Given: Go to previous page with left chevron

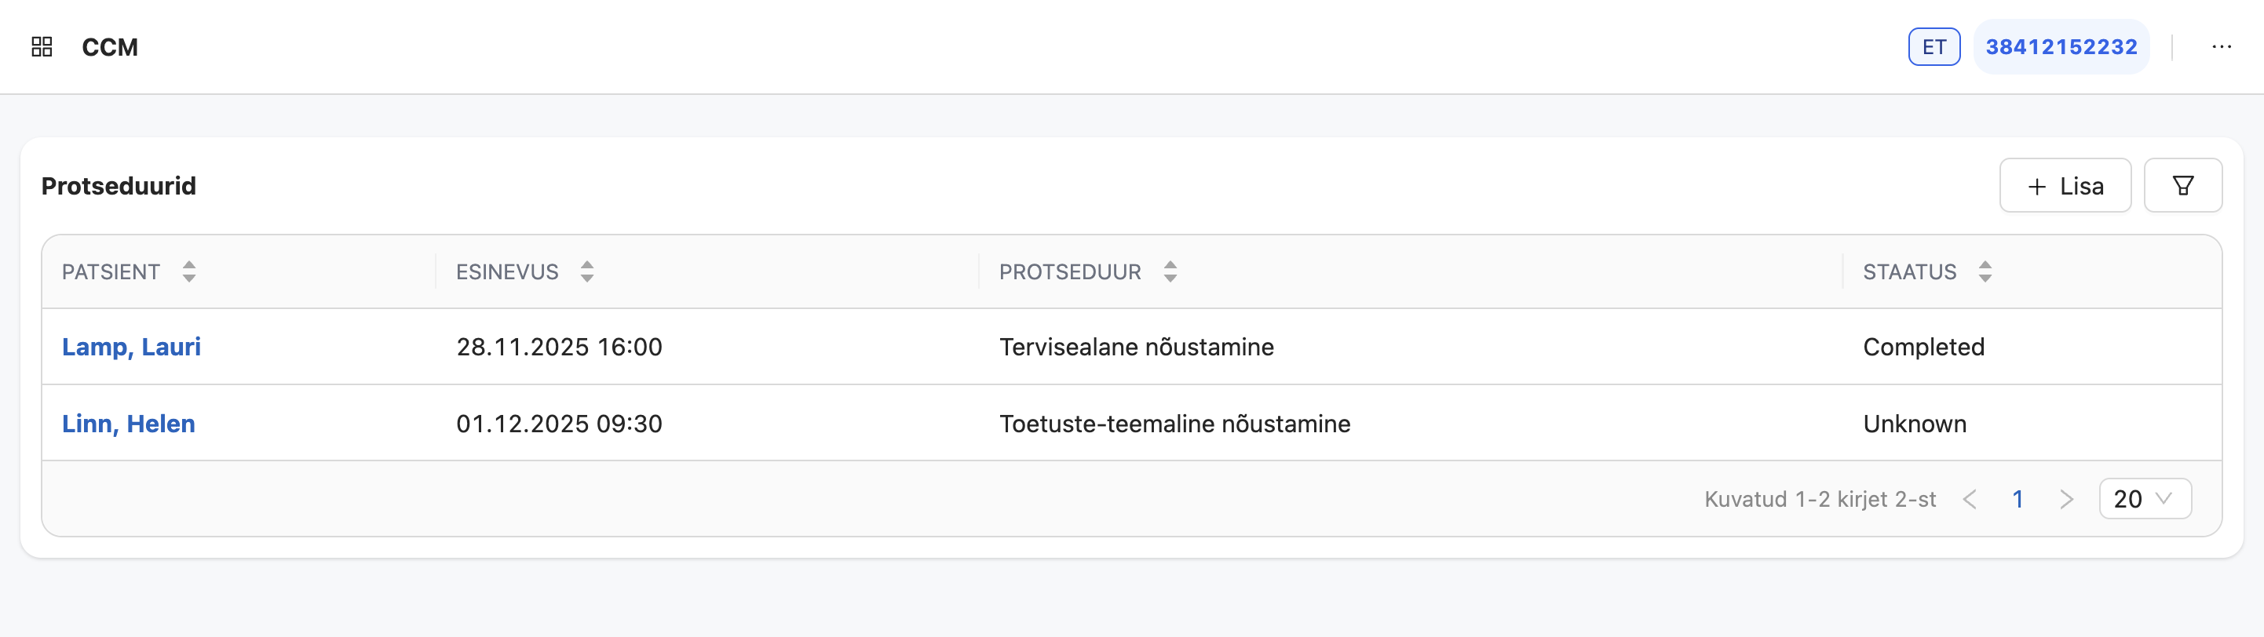Looking at the screenshot, I should click(x=1971, y=498).
